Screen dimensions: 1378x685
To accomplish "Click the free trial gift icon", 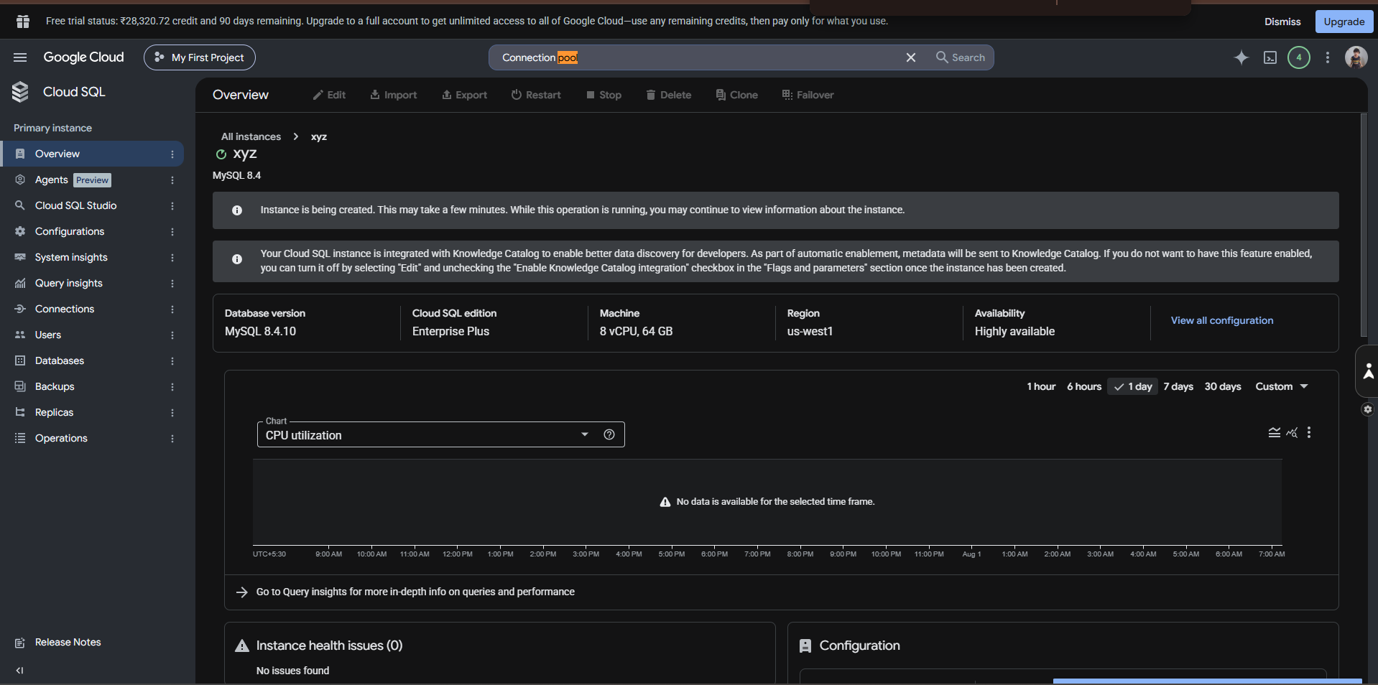I will pos(23,22).
